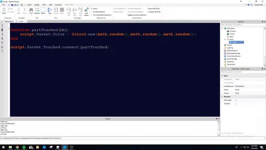Click Go to Script Error
Viewport: 266px width, 150px height.
pos(120,8)
